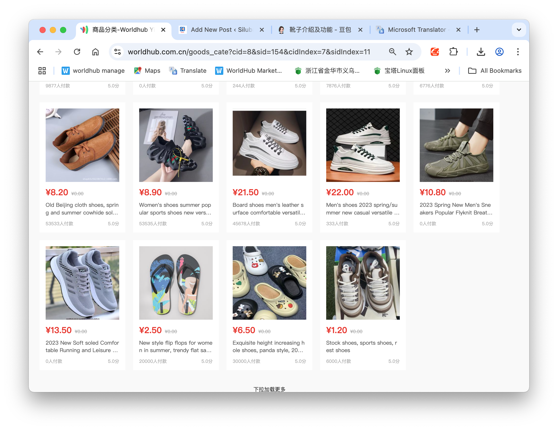The height and width of the screenshot is (430, 558).
Task: Open Old Beijing cloth shoes product title
Action: (x=82, y=209)
